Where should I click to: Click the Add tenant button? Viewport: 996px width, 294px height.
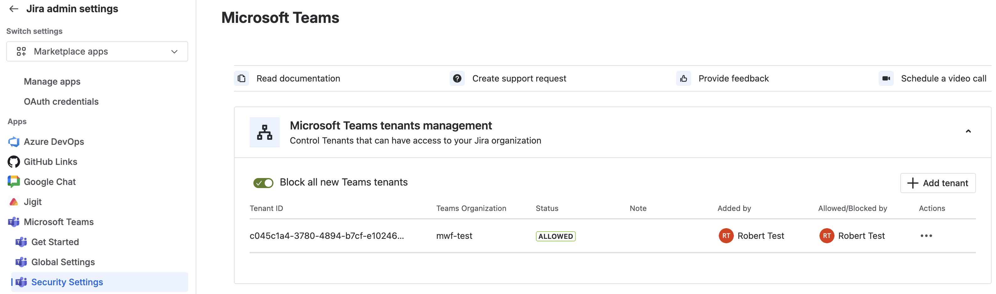[x=938, y=183]
